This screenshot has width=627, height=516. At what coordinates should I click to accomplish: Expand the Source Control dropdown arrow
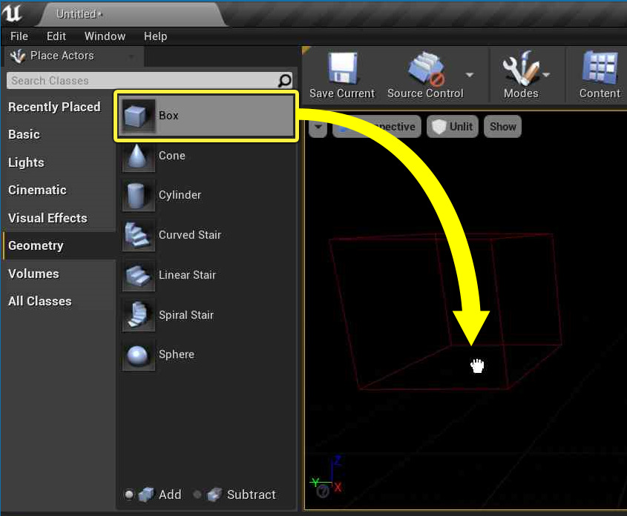point(470,75)
